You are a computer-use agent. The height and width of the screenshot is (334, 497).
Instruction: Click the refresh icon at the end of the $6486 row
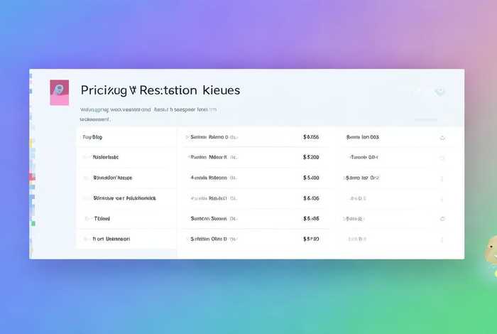click(442, 219)
